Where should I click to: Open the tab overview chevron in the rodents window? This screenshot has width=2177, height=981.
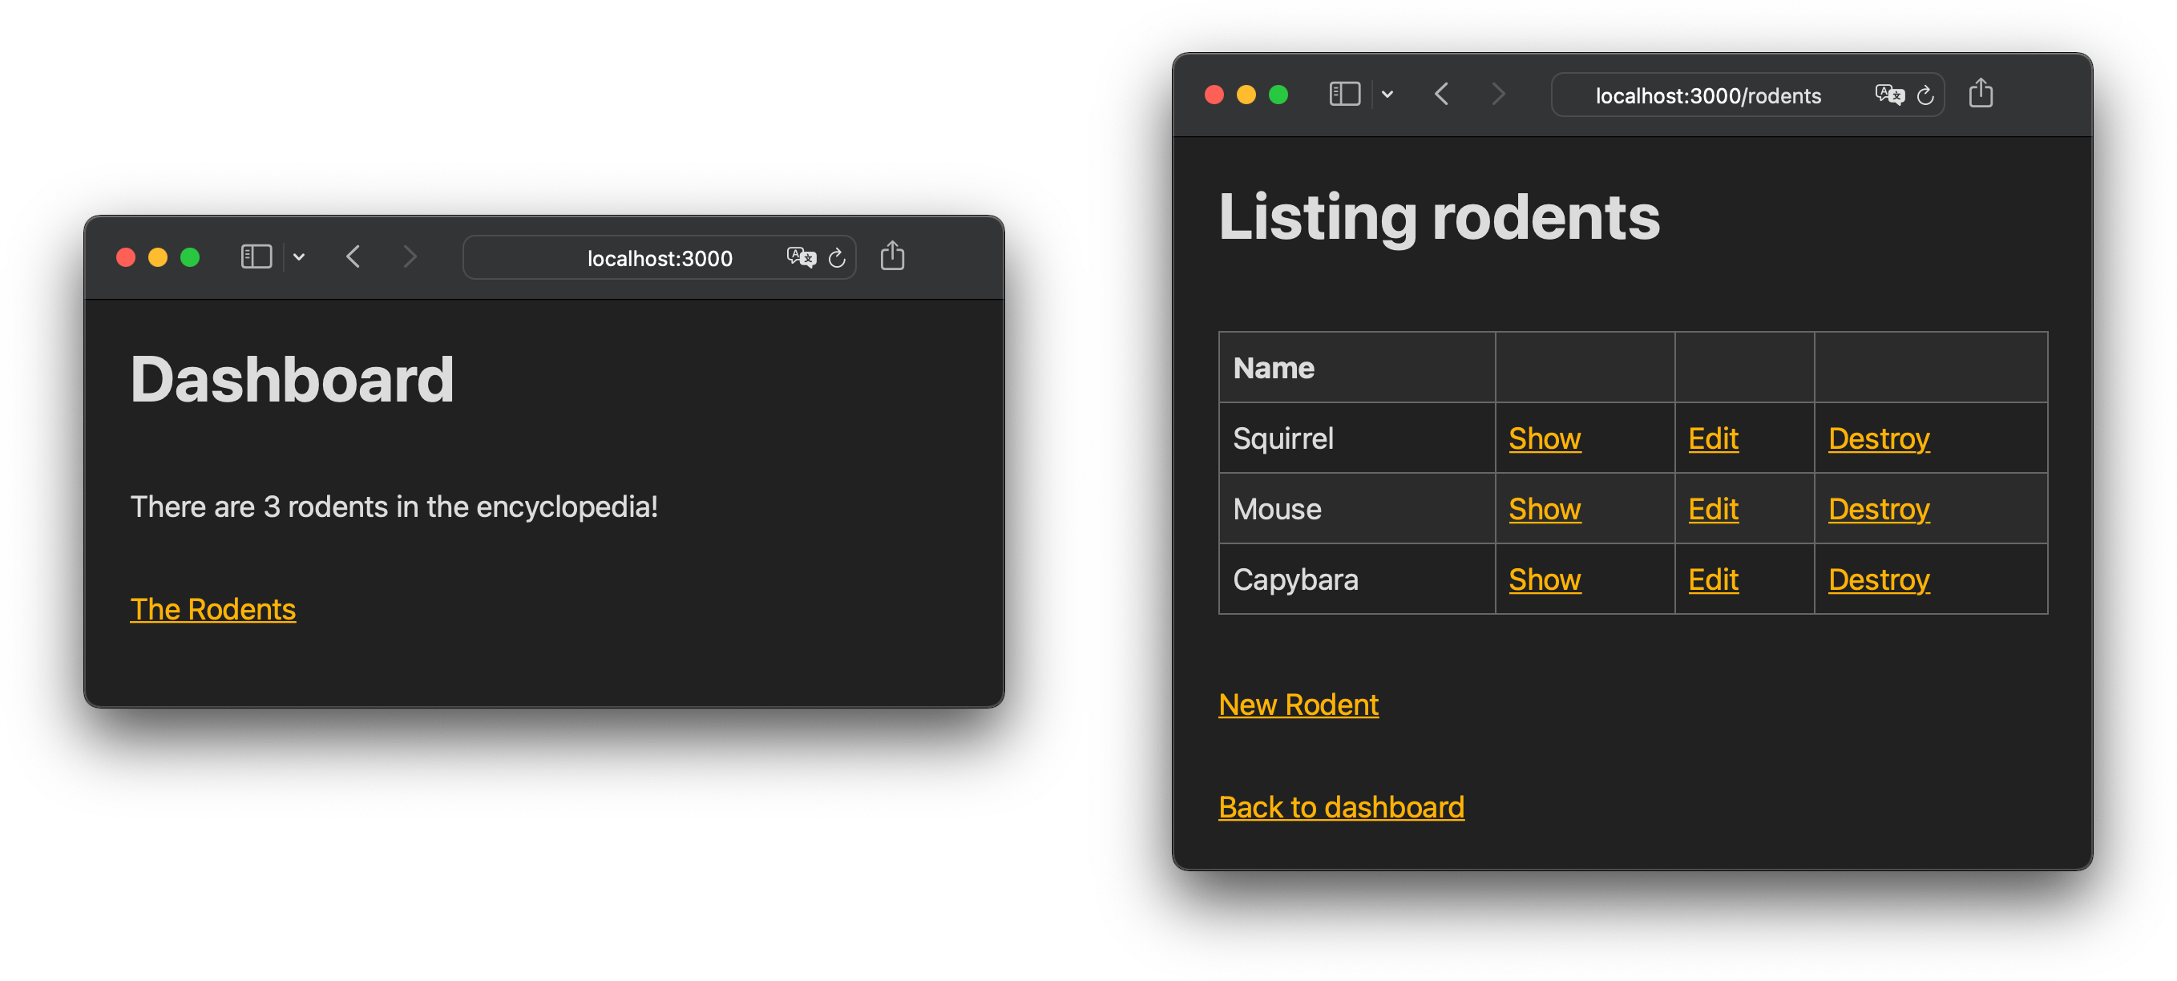click(x=1387, y=95)
